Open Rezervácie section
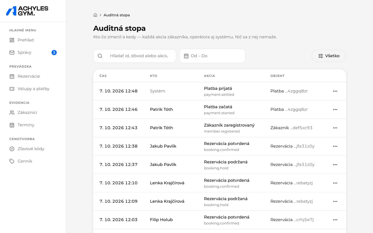This screenshot has width=373, height=233. (33, 76)
